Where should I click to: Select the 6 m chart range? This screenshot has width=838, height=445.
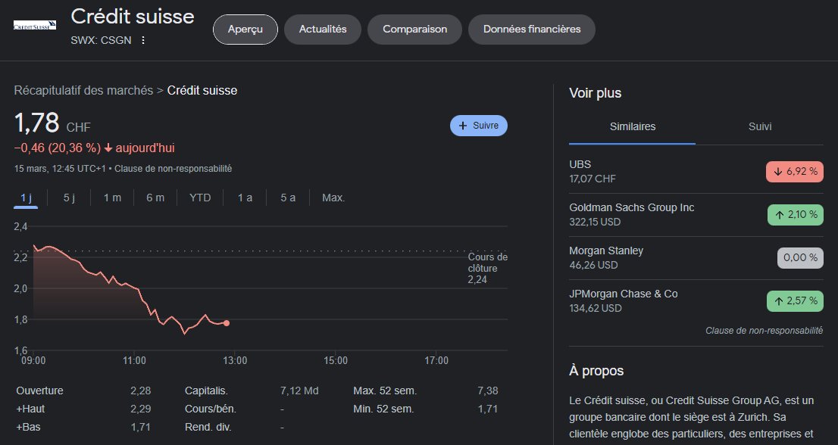[155, 198]
